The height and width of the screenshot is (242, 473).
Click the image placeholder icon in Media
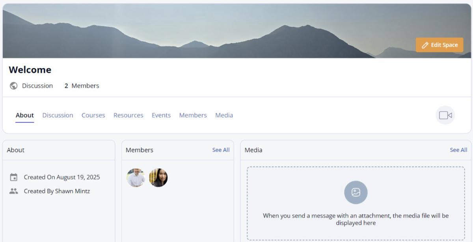[x=356, y=192]
